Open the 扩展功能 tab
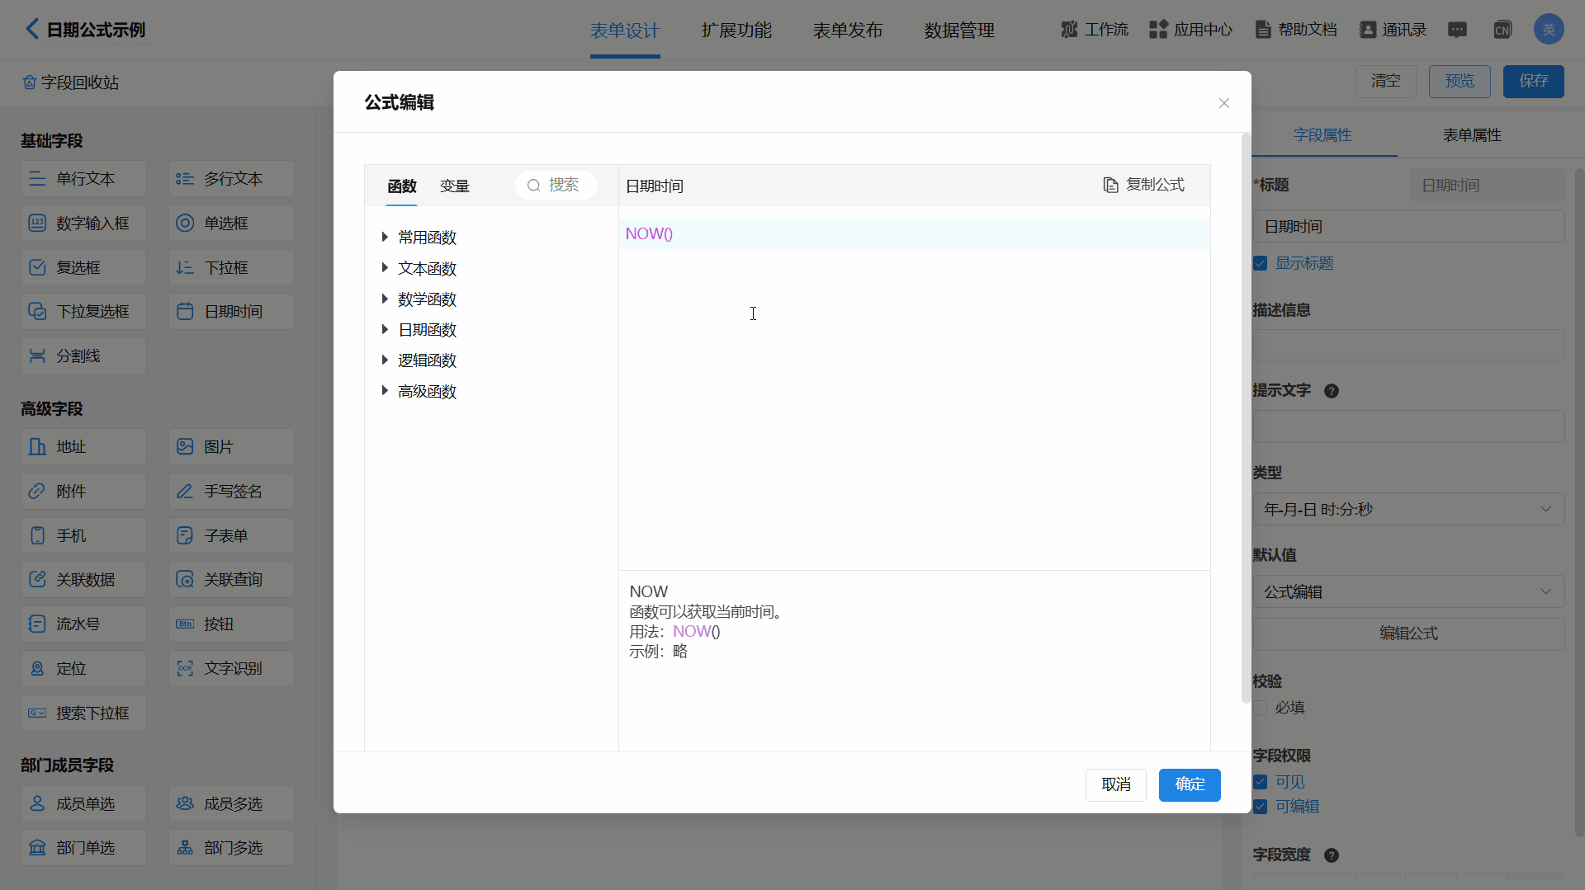The width and height of the screenshot is (1585, 890). tap(736, 31)
